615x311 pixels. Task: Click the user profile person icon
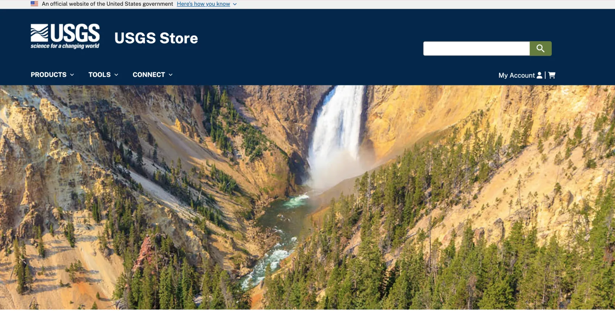click(539, 75)
